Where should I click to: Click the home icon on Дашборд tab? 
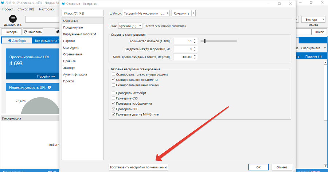coord(9,40)
